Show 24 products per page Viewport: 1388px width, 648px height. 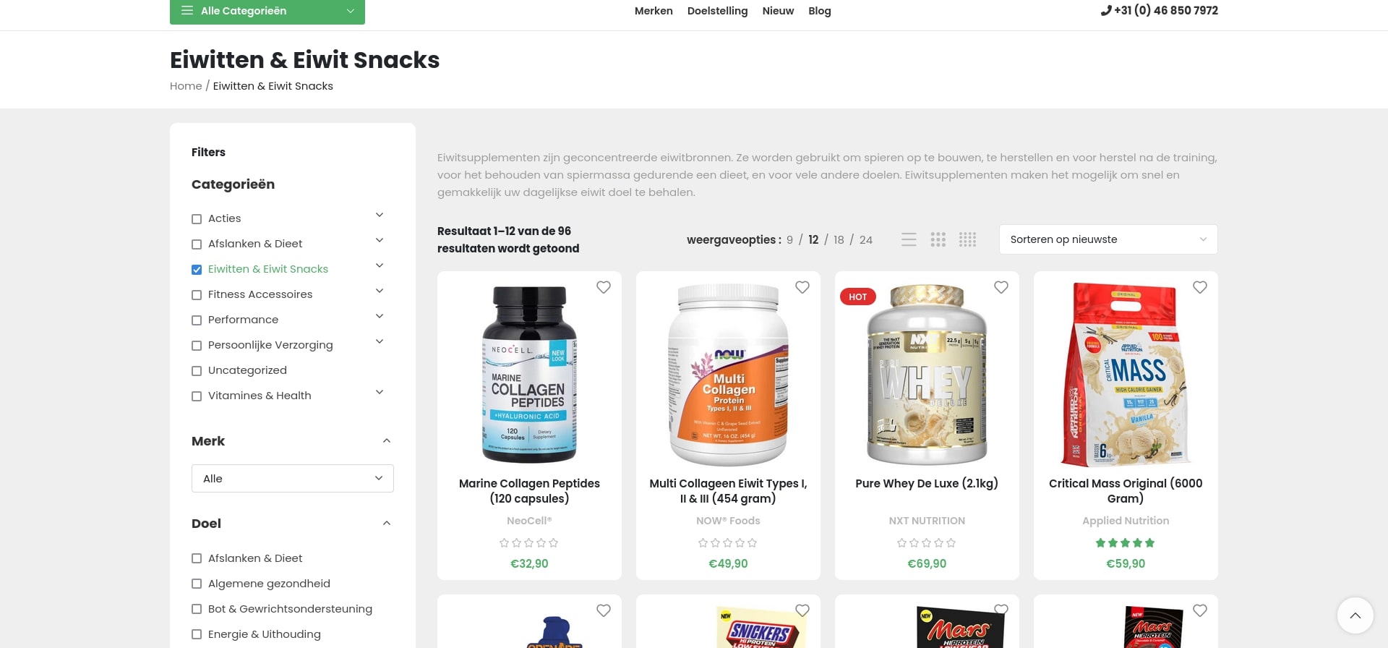866,239
